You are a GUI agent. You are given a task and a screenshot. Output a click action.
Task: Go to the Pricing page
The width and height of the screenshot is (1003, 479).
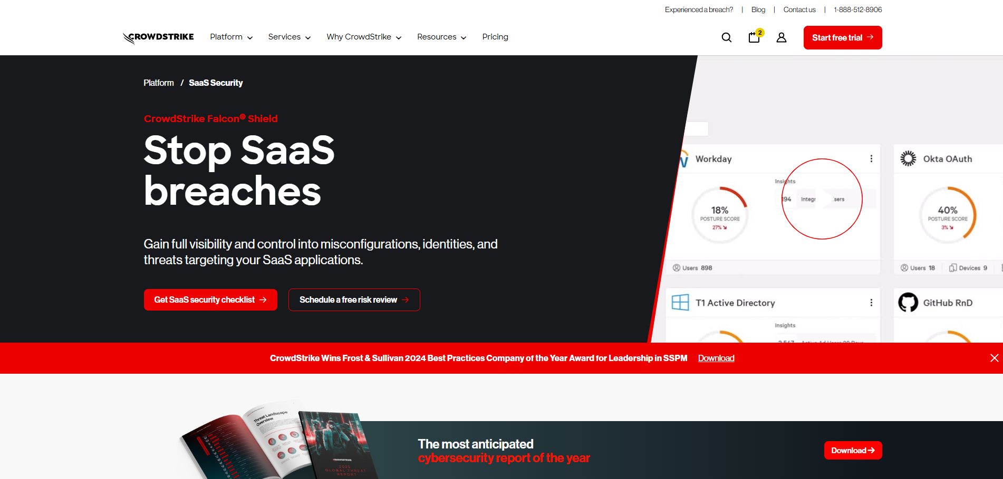coord(495,37)
